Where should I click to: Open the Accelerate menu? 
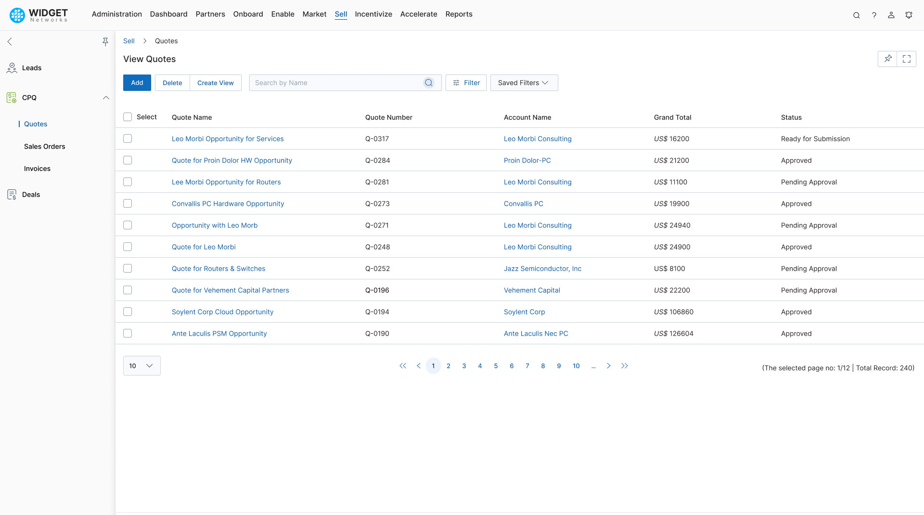pyautogui.click(x=419, y=14)
